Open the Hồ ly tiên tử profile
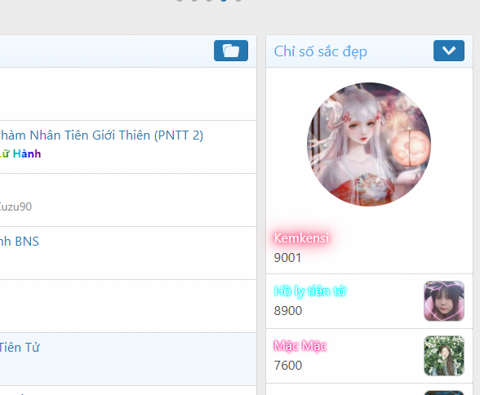Image resolution: width=480 pixels, height=395 pixels. pyautogui.click(x=310, y=291)
